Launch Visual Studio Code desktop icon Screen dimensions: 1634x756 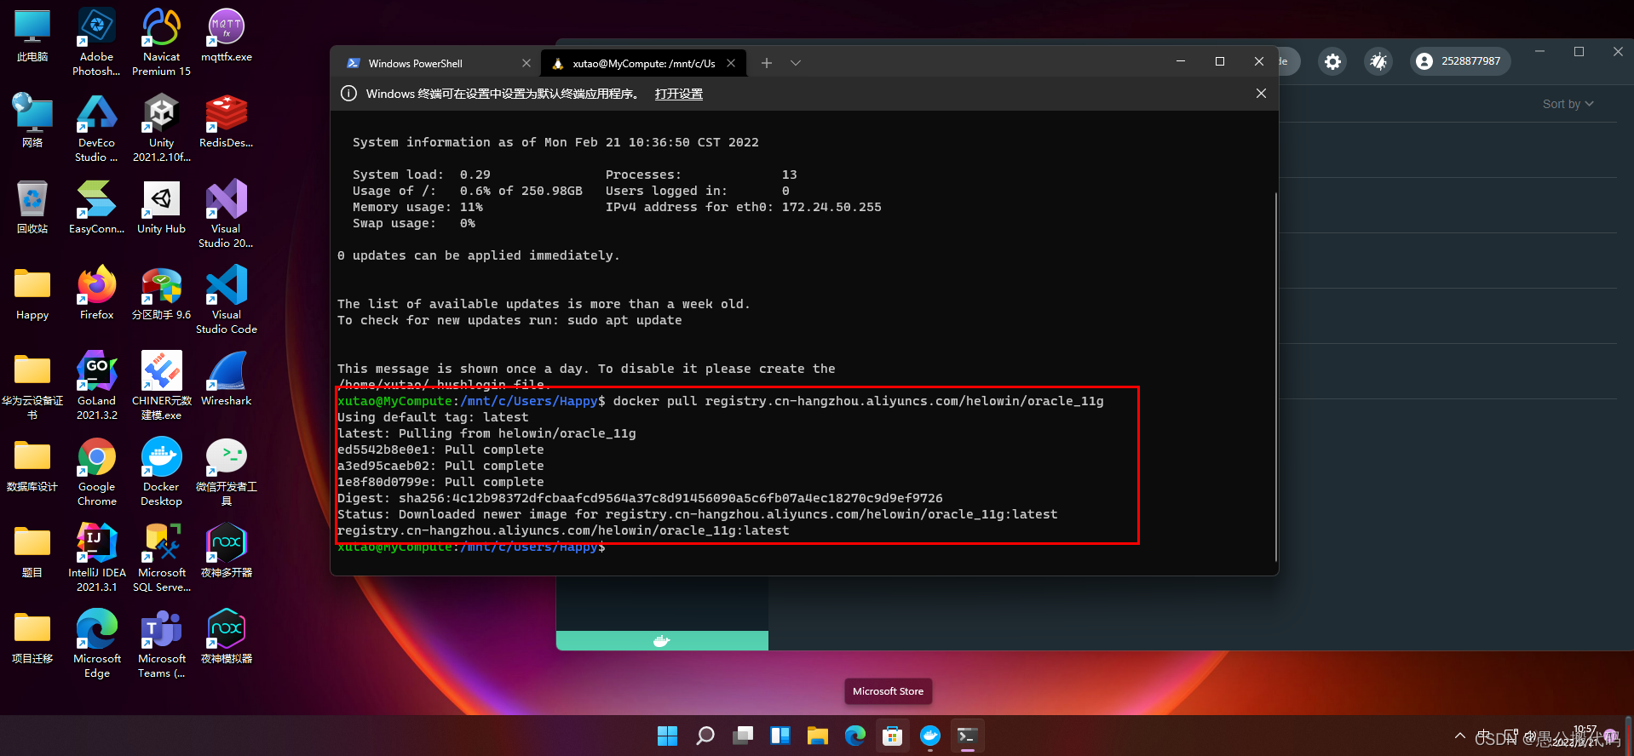(226, 300)
